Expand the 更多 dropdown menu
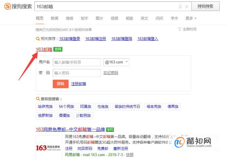The width and height of the screenshot is (227, 160). [x=191, y=18]
